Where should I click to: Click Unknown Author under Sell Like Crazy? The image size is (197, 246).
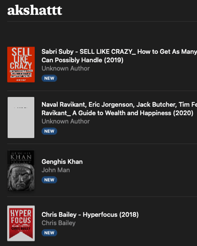(66, 68)
